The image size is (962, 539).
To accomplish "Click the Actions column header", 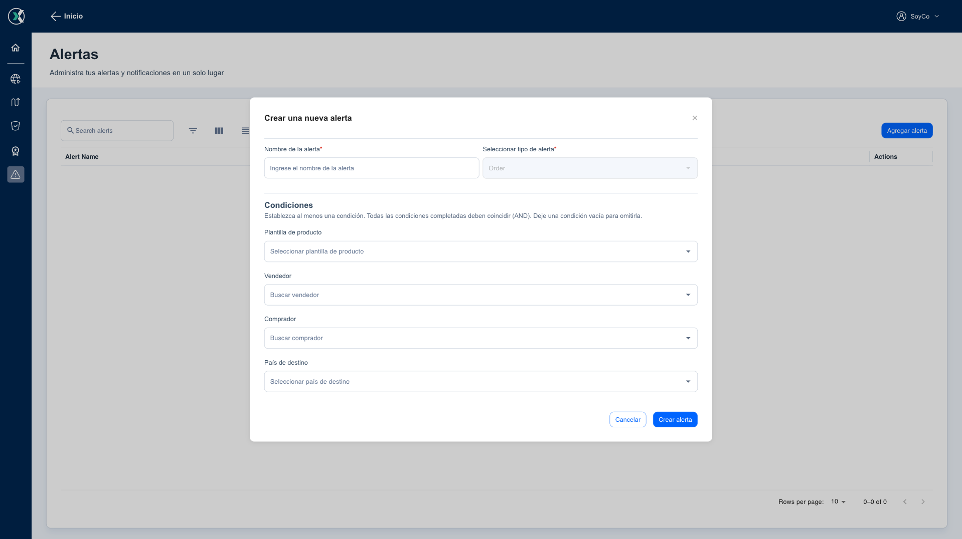I will pyautogui.click(x=885, y=157).
